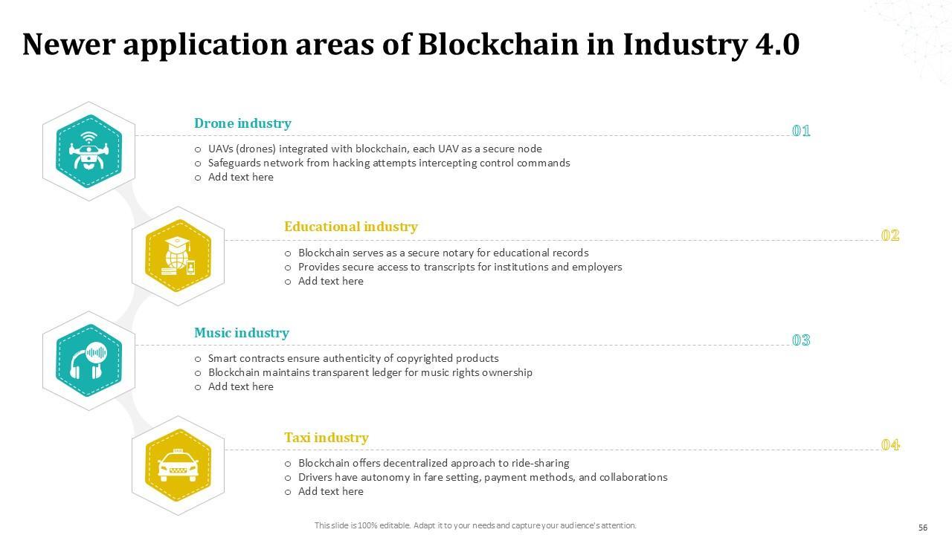This screenshot has height=535, width=952.
Task: Click the number 01 label
Action: (801, 132)
